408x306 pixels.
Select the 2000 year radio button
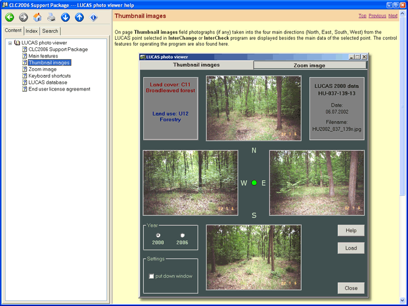pos(158,235)
